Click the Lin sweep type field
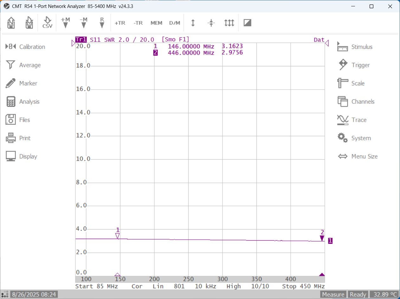This screenshot has height=299, width=400. point(158,286)
